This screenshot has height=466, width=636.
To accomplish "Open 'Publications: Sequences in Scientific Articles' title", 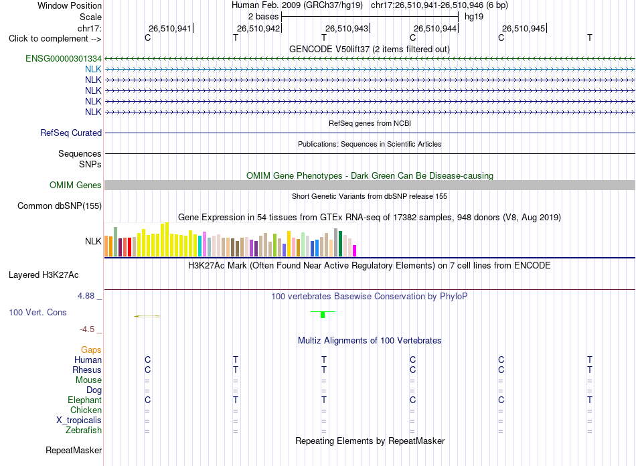I will [x=370, y=144].
